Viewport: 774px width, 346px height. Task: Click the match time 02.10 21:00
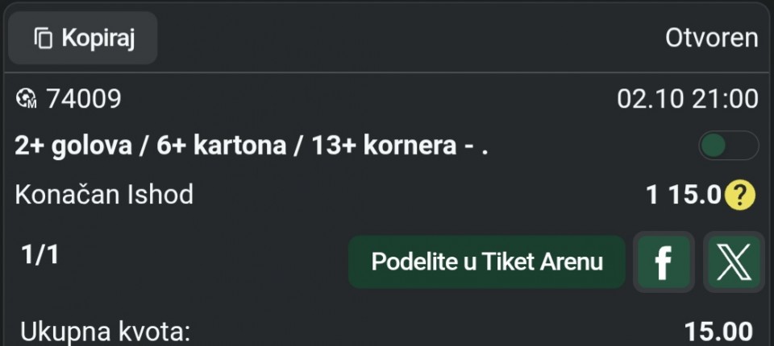point(687,99)
